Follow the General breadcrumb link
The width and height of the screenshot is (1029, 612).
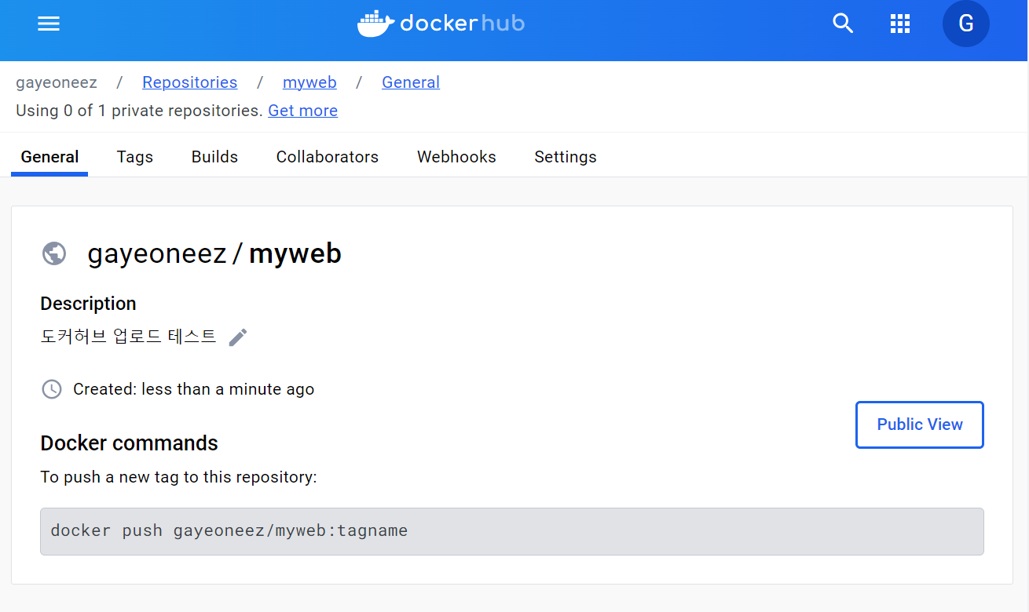click(x=411, y=82)
